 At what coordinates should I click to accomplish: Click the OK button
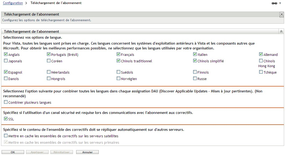tap(13, 152)
